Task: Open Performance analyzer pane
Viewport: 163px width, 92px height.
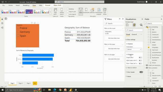Action: point(99,11)
